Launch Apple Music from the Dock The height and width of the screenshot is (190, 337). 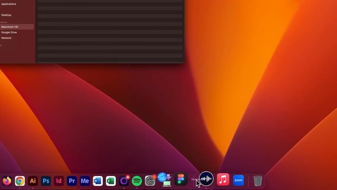coord(223,179)
